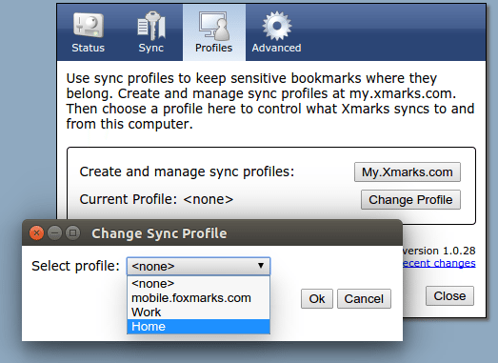This screenshot has height=363, width=498.
Task: Choose <none> from the profile list
Action: pyautogui.click(x=198, y=283)
